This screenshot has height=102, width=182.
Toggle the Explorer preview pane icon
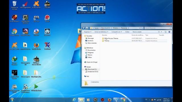pos(165,32)
